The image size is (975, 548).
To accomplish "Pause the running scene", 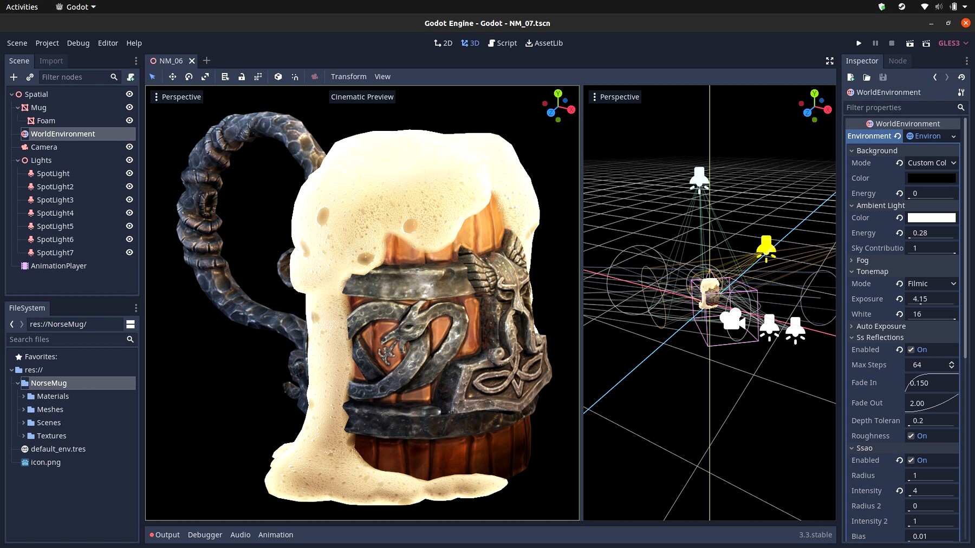I will point(875,43).
